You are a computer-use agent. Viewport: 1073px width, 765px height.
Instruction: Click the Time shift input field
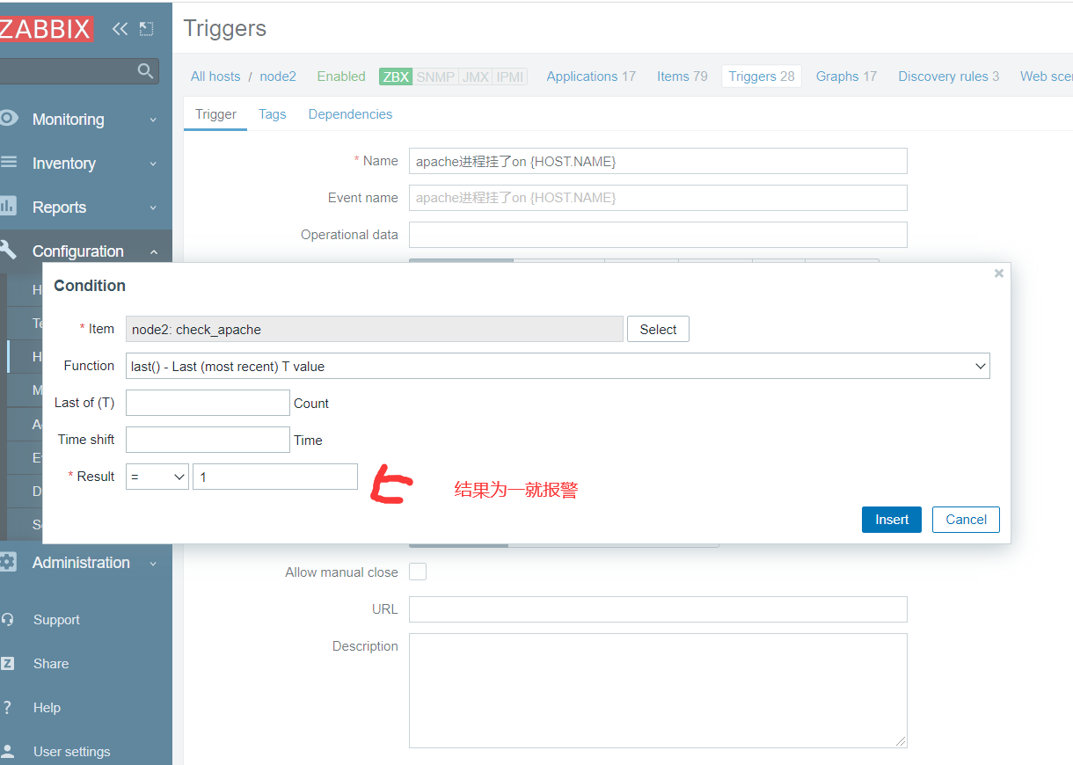coord(208,440)
